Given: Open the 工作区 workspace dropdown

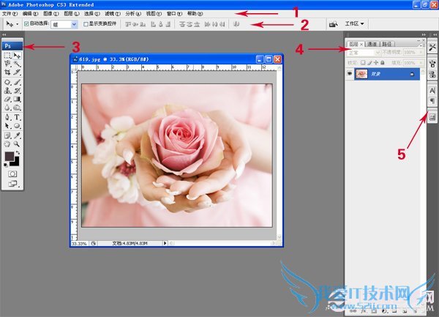Looking at the screenshot, I should click(355, 24).
